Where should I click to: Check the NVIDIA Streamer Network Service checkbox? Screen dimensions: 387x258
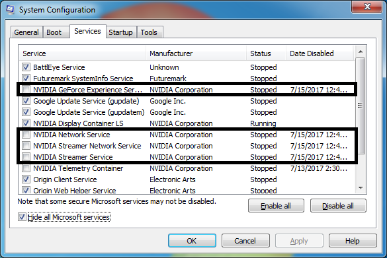(x=26, y=146)
